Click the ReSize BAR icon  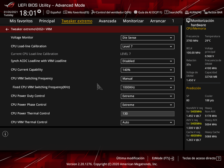(205, 12)
